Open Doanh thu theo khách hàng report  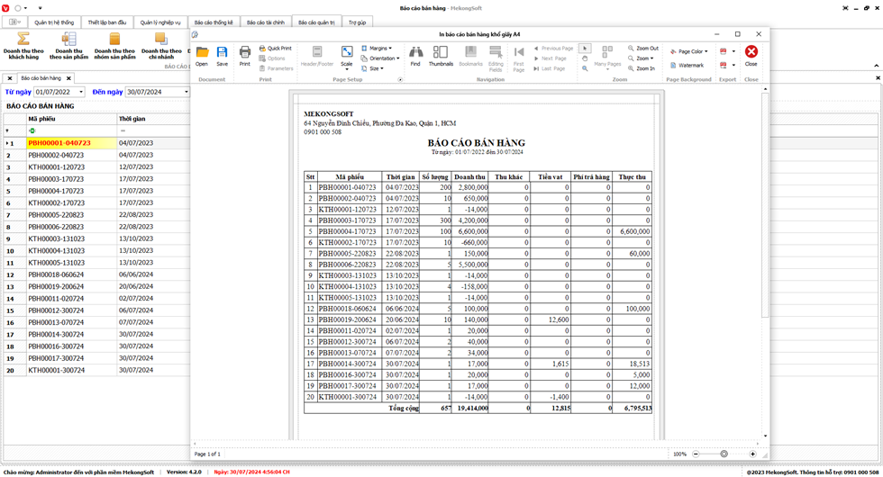23,46
